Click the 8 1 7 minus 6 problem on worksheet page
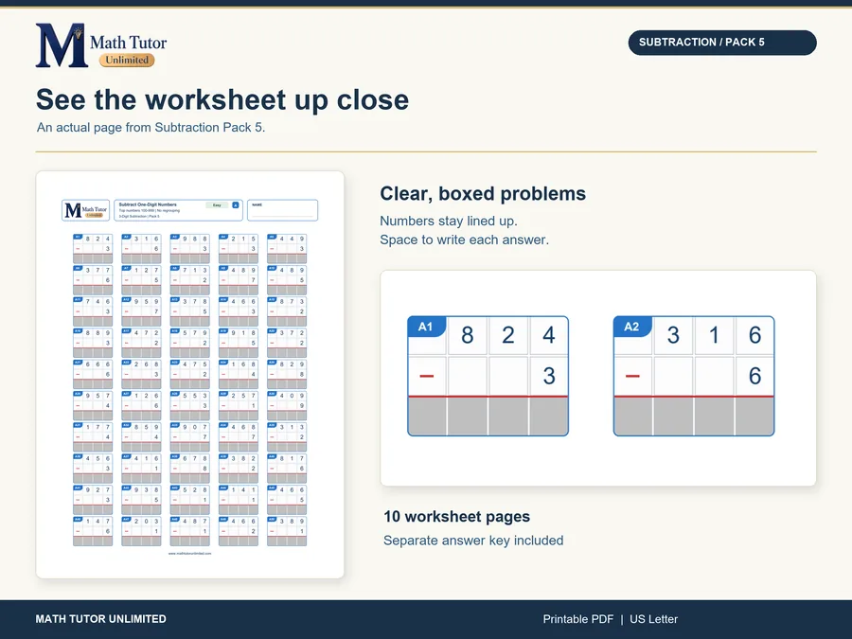The width and height of the screenshot is (852, 639). click(287, 469)
